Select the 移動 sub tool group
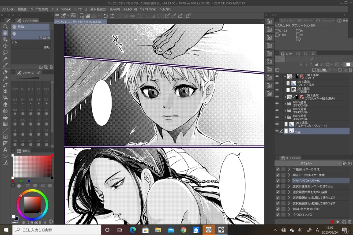 pyautogui.click(x=30, y=26)
